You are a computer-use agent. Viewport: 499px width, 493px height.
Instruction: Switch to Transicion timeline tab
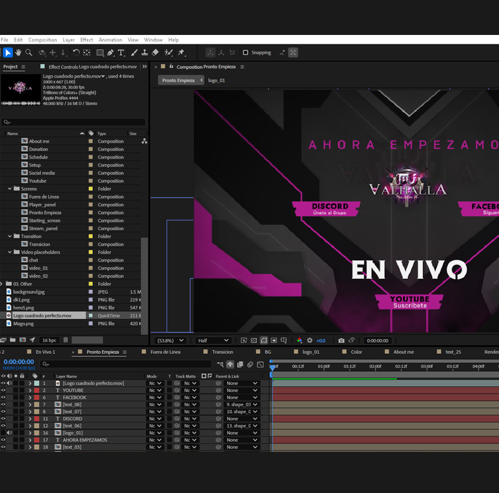pyautogui.click(x=223, y=351)
